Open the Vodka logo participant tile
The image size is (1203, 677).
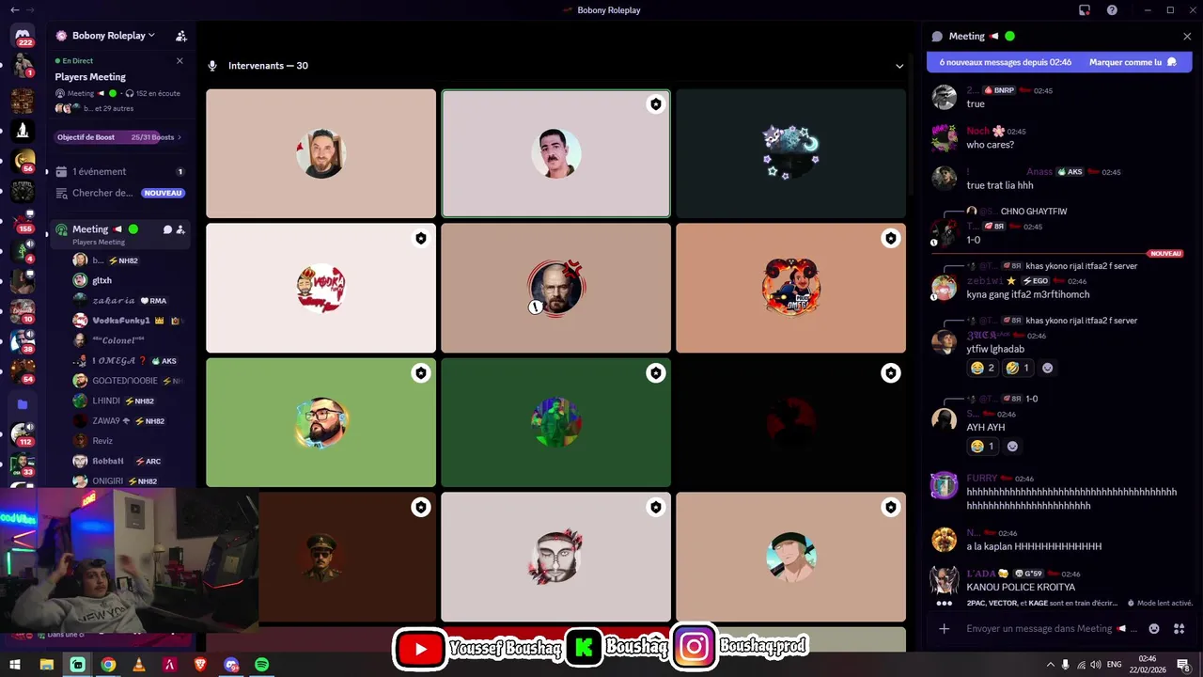320,288
